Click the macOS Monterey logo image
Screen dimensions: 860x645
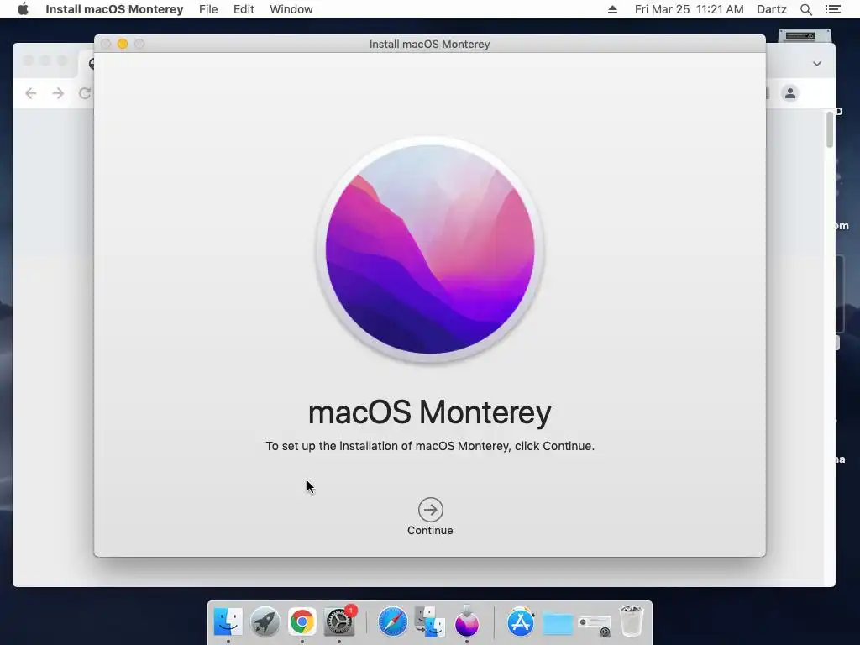(430, 249)
